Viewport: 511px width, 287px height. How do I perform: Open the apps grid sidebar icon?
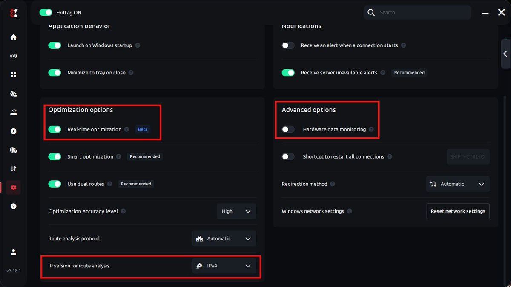(x=13, y=75)
